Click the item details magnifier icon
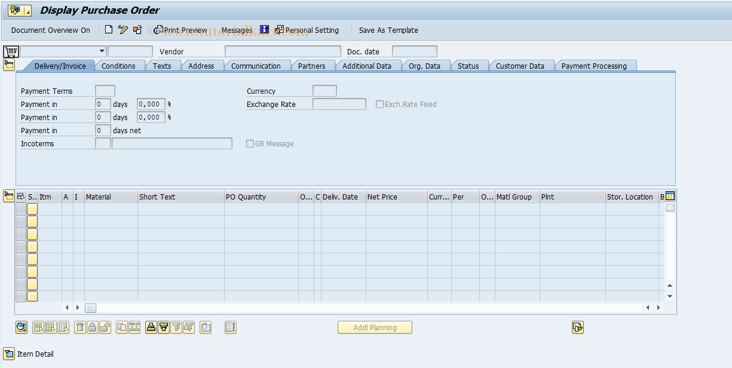This screenshot has width=732, height=368. pyautogui.click(x=22, y=327)
